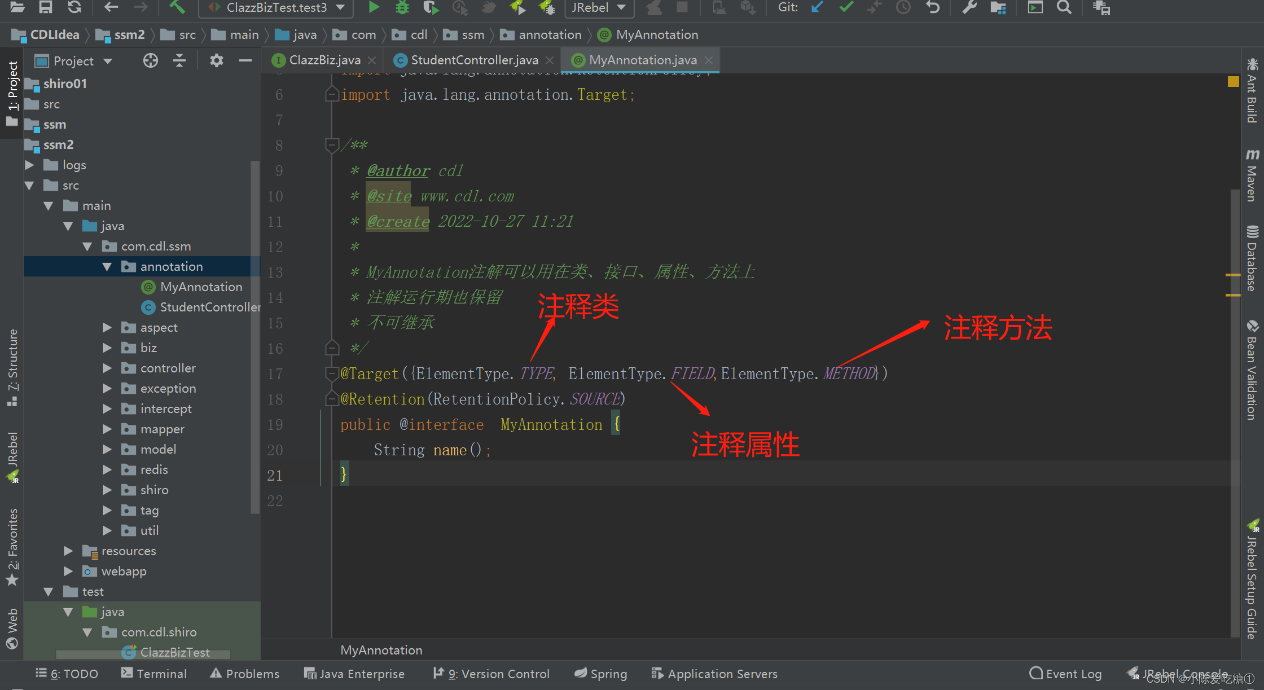The image size is (1264, 690).
Task: Click the Search Everywhere magnifier icon
Action: (x=1064, y=7)
